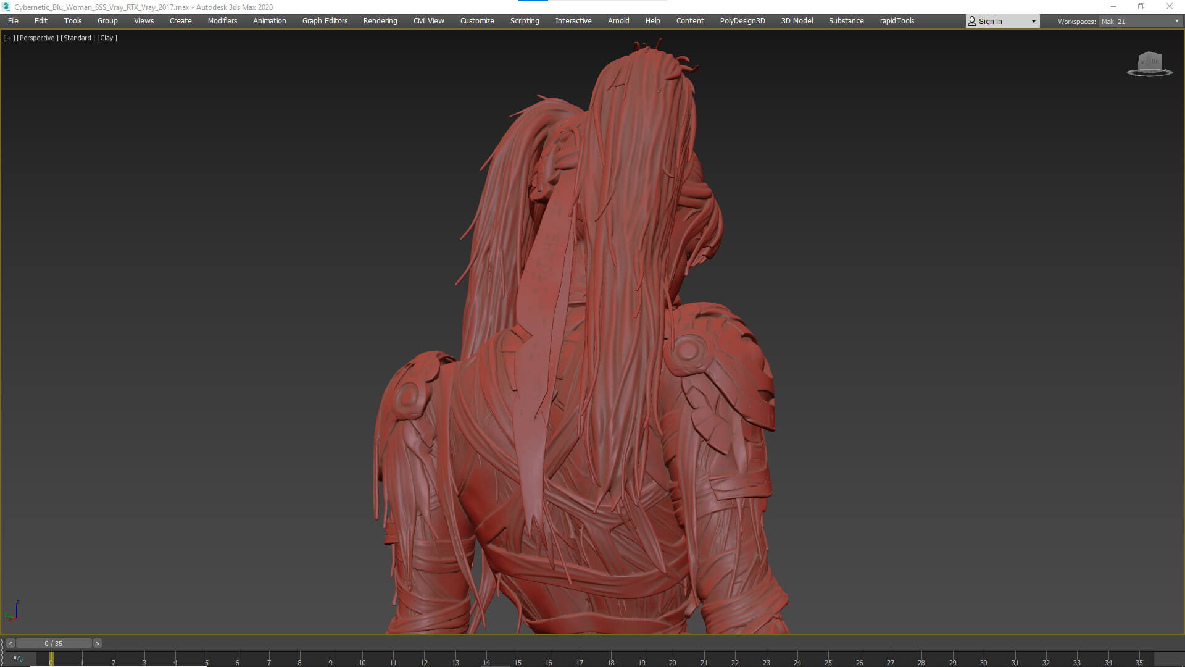Open the Content menu
The width and height of the screenshot is (1185, 667).
point(690,21)
